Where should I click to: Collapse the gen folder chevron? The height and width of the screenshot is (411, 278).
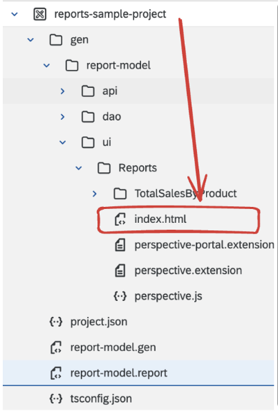30,40
